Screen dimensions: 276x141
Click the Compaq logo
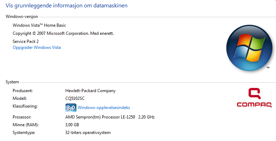tap(254, 98)
